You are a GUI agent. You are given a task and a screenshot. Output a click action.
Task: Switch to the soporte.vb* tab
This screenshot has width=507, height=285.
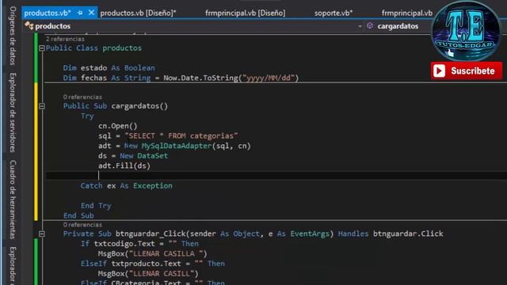(334, 13)
